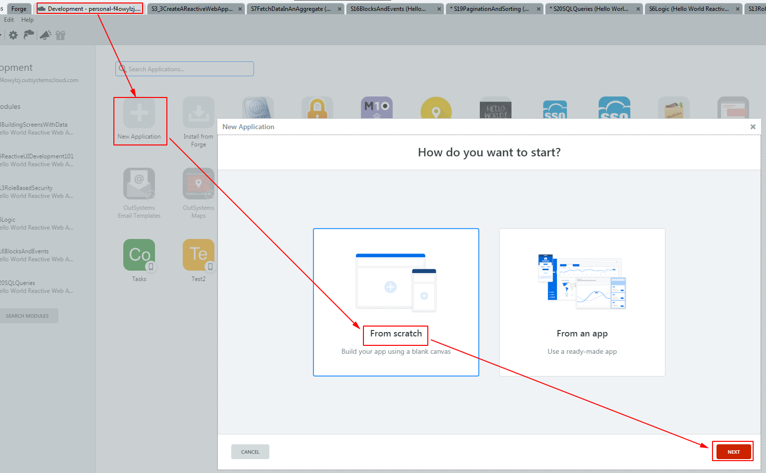Viewport: 766px width, 473px height.
Task: Open the Help menu
Action: pos(27,19)
